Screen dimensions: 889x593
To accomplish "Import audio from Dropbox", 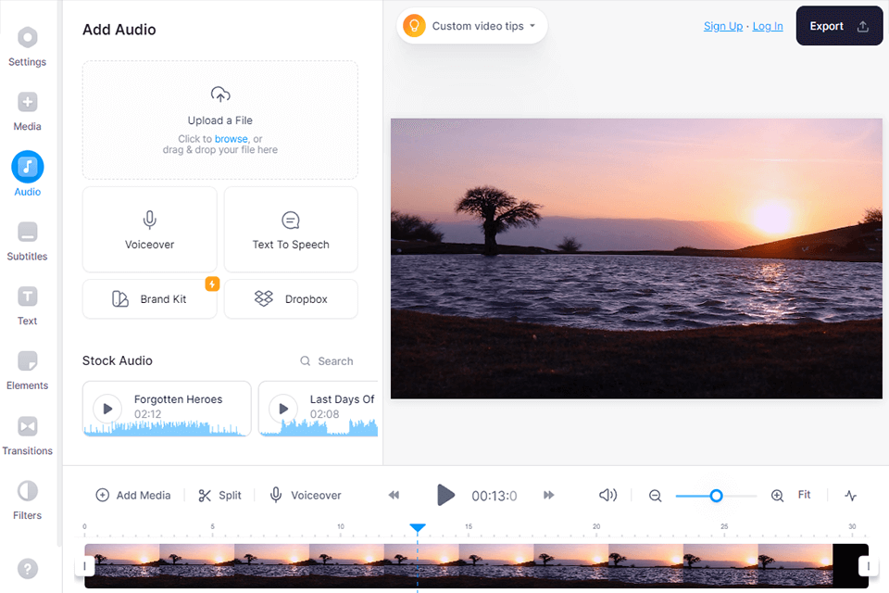I will click(x=291, y=299).
